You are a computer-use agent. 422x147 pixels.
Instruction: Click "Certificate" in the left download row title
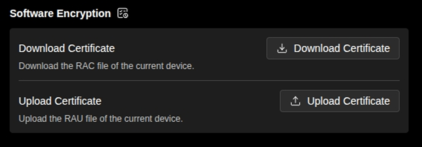[x=91, y=49]
